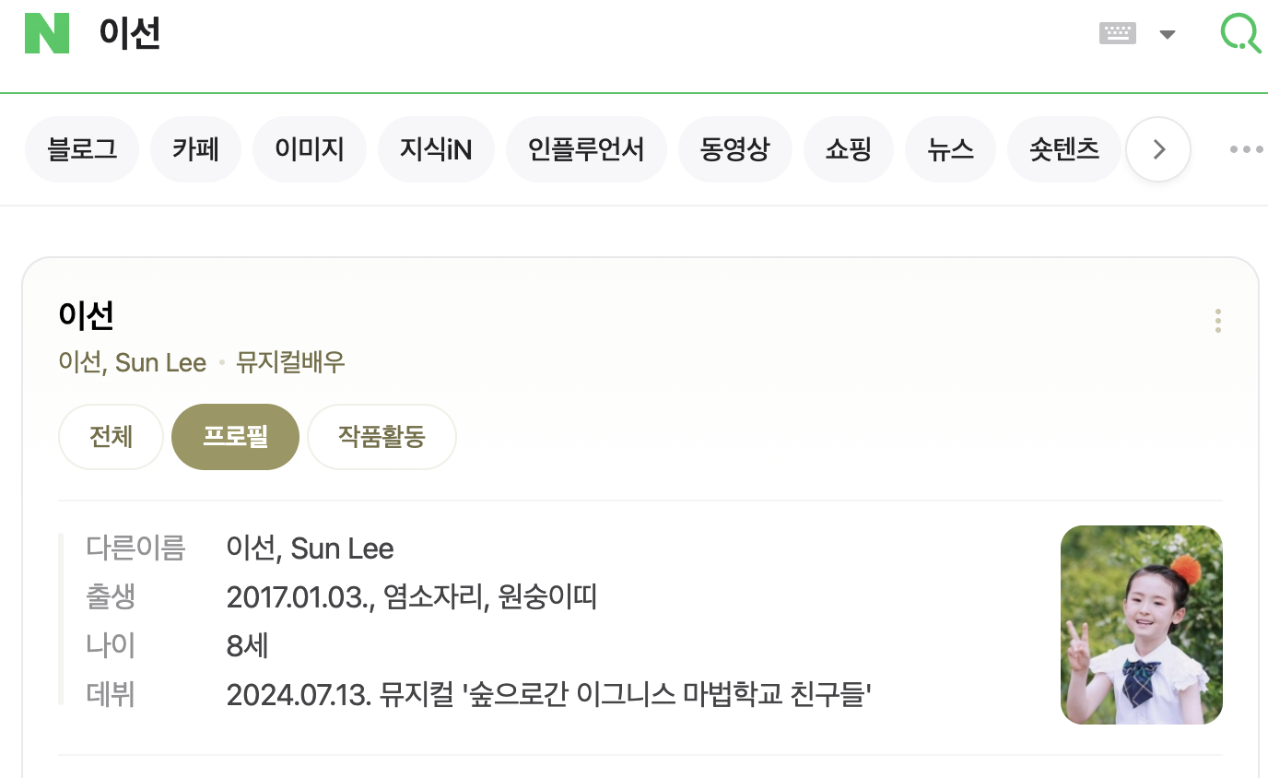Open the 이미지 search tab
The width and height of the screenshot is (1268, 778).
310,149
